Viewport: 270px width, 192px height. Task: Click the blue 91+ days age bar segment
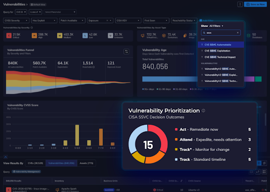click(170, 79)
